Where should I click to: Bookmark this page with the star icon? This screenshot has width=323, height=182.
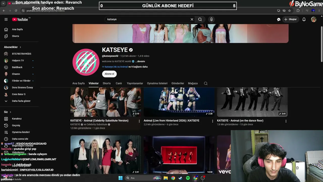click(289, 11)
